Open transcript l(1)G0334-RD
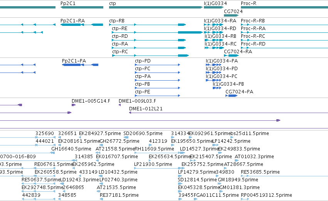This screenshot has height=201, width=328. point(220,29)
